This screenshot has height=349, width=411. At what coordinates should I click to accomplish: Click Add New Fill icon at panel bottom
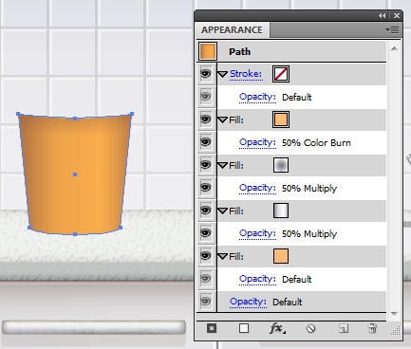tap(244, 328)
